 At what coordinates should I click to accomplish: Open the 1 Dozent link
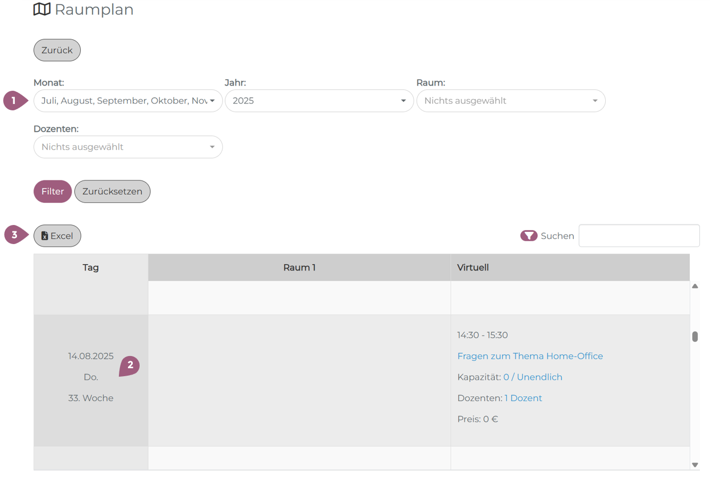tap(523, 398)
